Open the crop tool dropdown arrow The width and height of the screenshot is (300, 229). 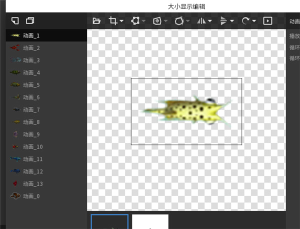(x=122, y=21)
